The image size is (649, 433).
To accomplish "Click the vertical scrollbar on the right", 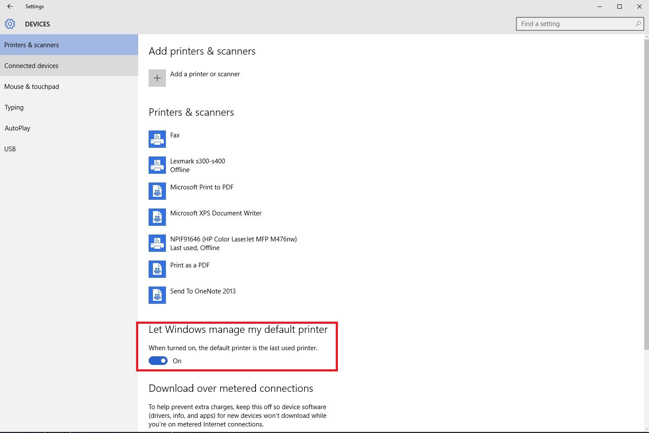I will pos(646,195).
